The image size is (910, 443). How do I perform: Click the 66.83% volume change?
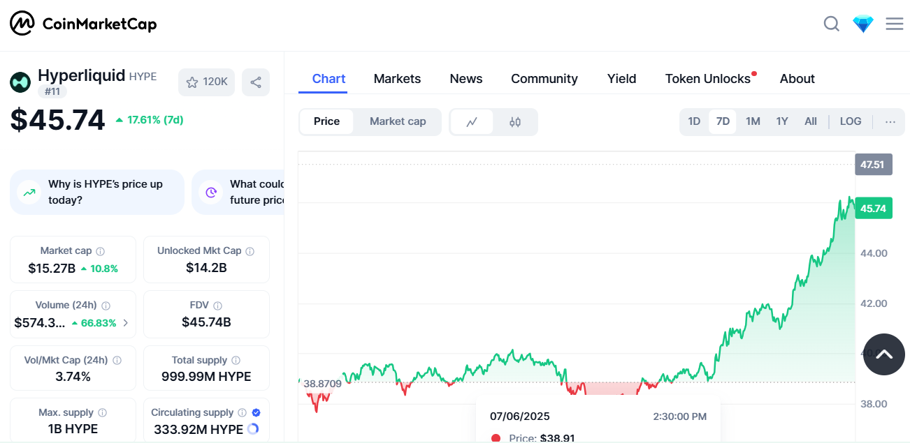[x=94, y=323]
